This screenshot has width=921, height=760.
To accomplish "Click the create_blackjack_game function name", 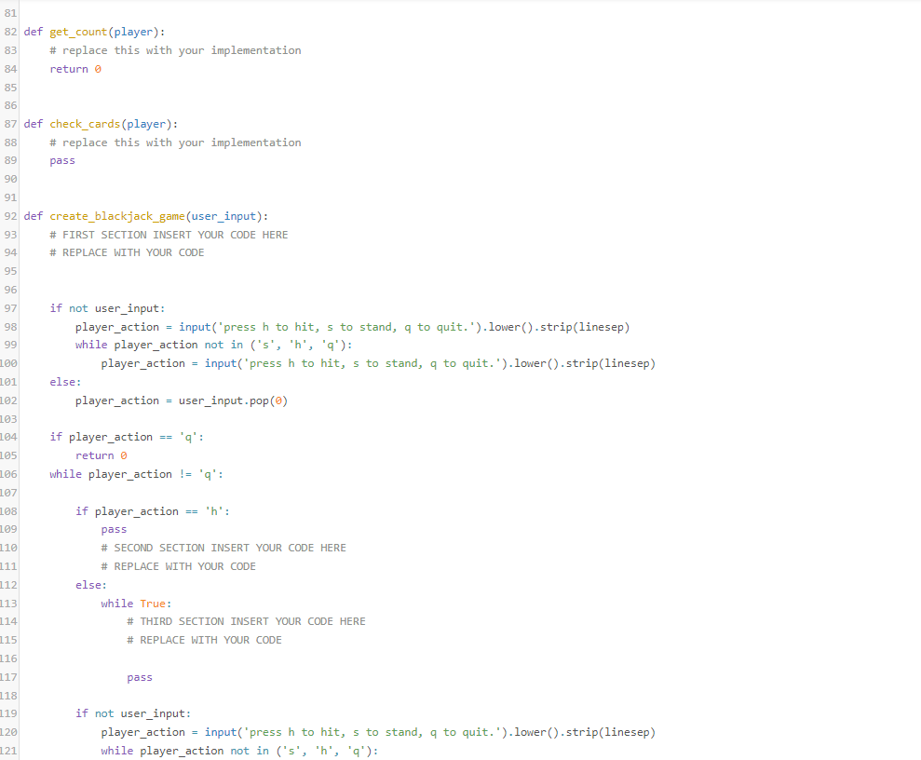I will pyautogui.click(x=117, y=216).
